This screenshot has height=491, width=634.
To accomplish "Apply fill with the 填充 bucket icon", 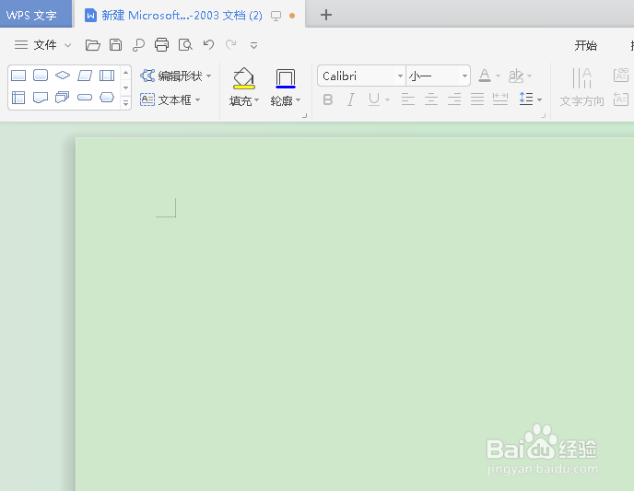I will [244, 78].
